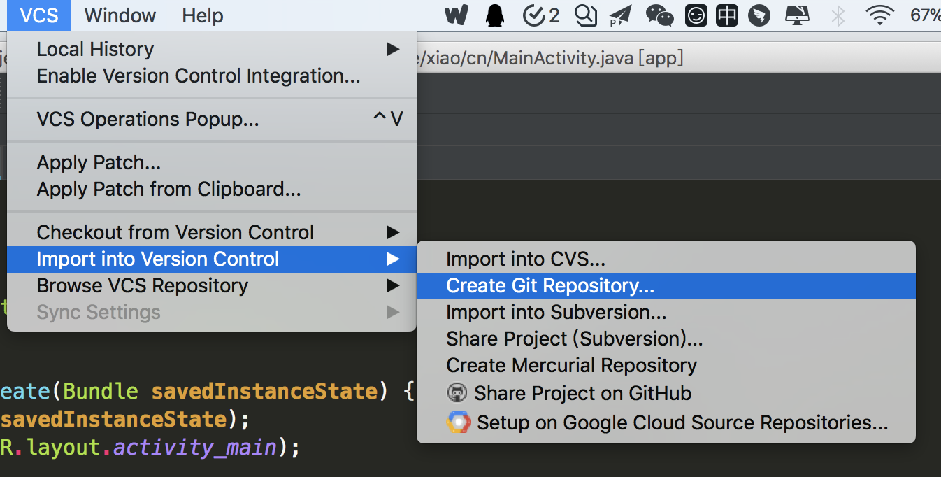Click the paper plane menu bar icon

pyautogui.click(x=620, y=15)
